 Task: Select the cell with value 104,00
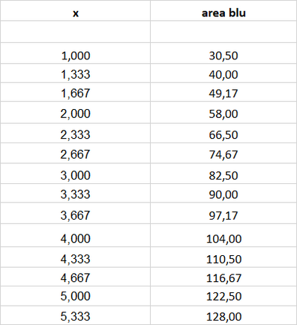pyautogui.click(x=223, y=235)
